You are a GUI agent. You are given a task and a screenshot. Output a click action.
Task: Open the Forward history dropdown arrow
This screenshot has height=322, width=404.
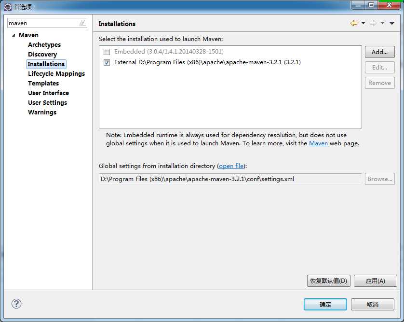[383, 23]
